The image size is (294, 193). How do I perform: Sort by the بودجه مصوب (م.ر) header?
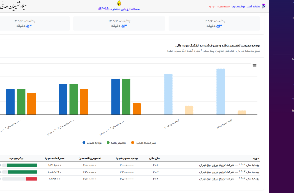[127, 158]
